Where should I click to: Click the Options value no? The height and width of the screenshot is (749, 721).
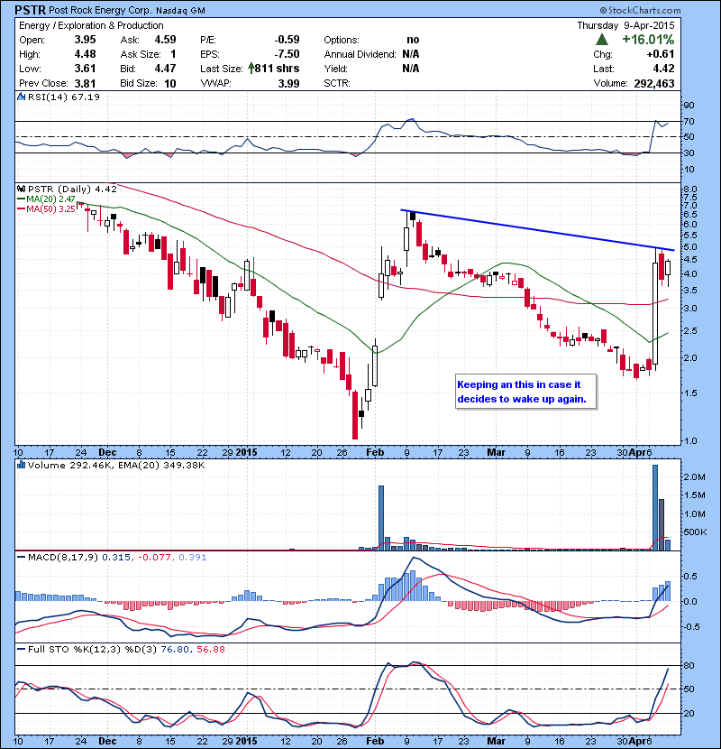414,40
